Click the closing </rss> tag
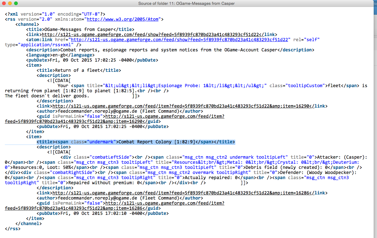Image resolution: width=377 pixels, height=238 pixels. tap(13, 229)
